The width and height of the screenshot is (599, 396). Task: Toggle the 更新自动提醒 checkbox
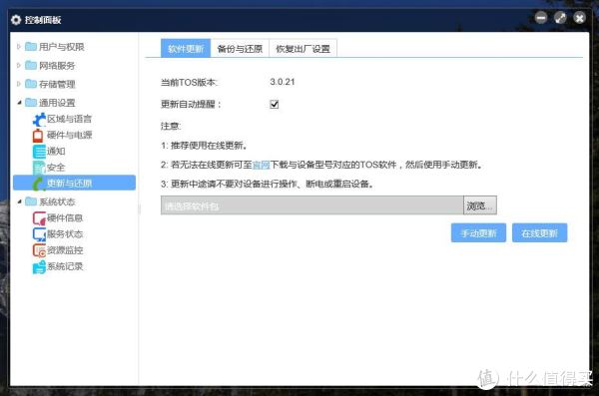click(275, 105)
